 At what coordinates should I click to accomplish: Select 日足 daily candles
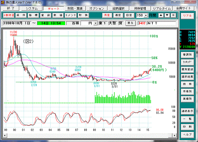(x=129, y=15)
